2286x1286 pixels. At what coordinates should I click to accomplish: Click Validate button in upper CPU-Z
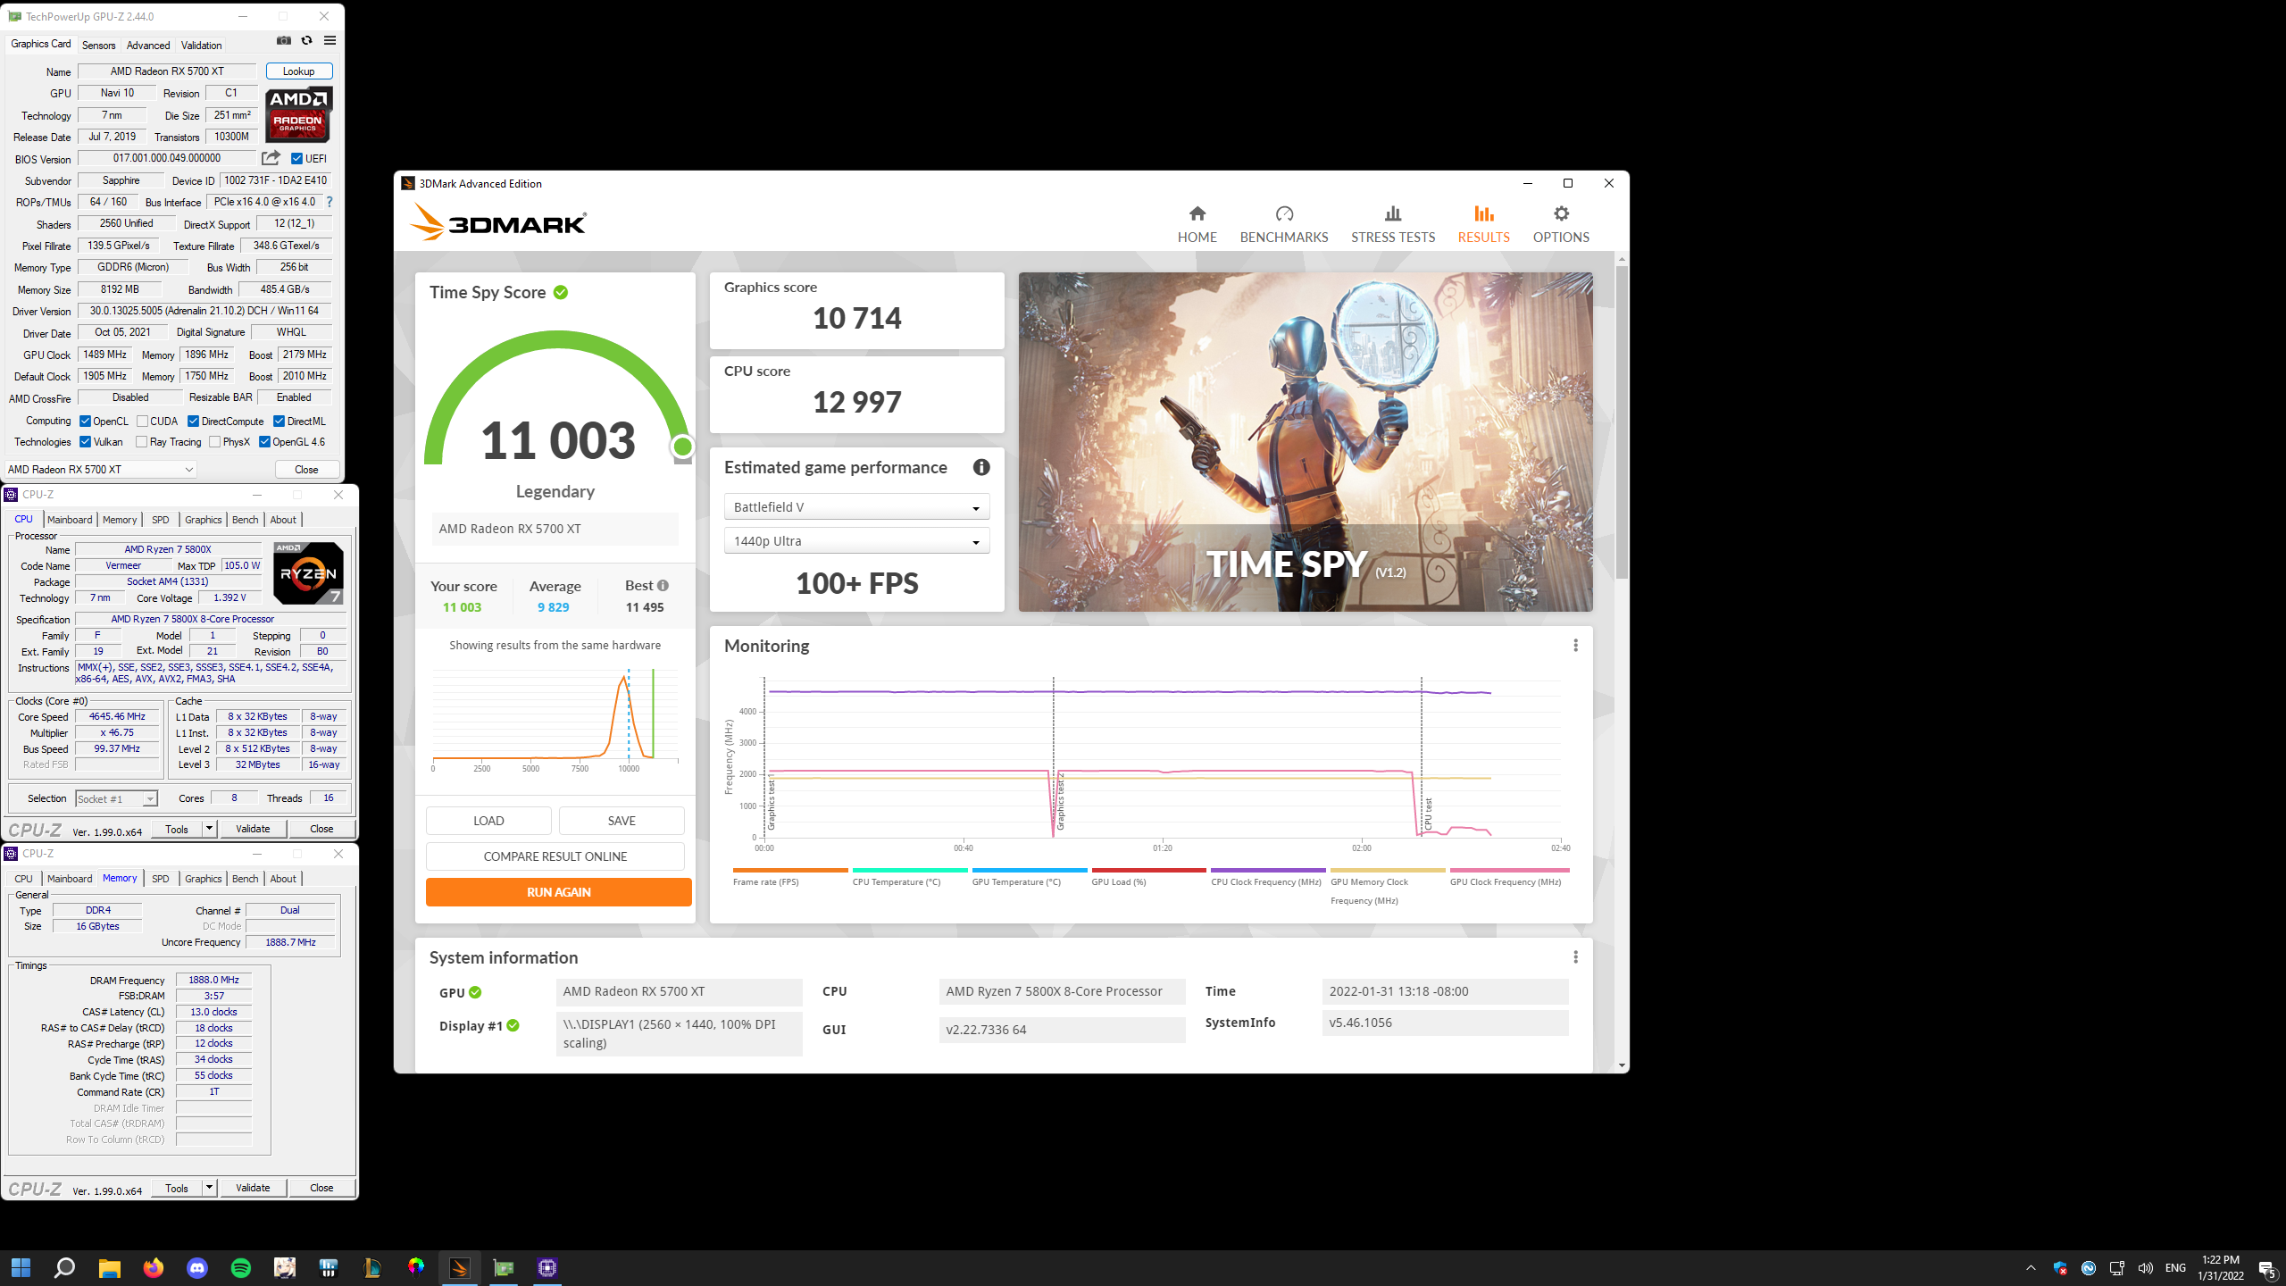253,829
